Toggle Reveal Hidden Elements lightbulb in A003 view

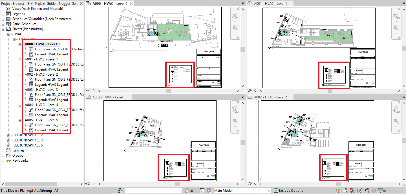pyautogui.click(x=93, y=184)
